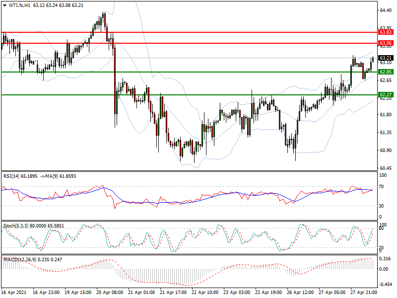Click the 62.65 price scale value
This screenshot has width=397, height=298.
[x=386, y=80]
